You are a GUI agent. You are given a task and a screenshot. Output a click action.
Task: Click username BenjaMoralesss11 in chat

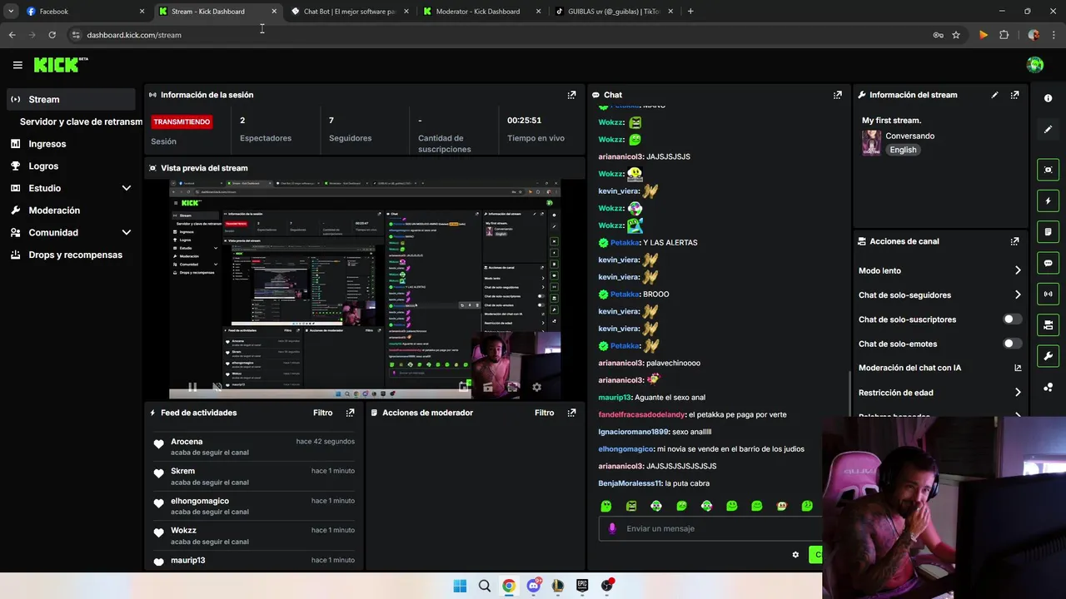click(x=630, y=483)
